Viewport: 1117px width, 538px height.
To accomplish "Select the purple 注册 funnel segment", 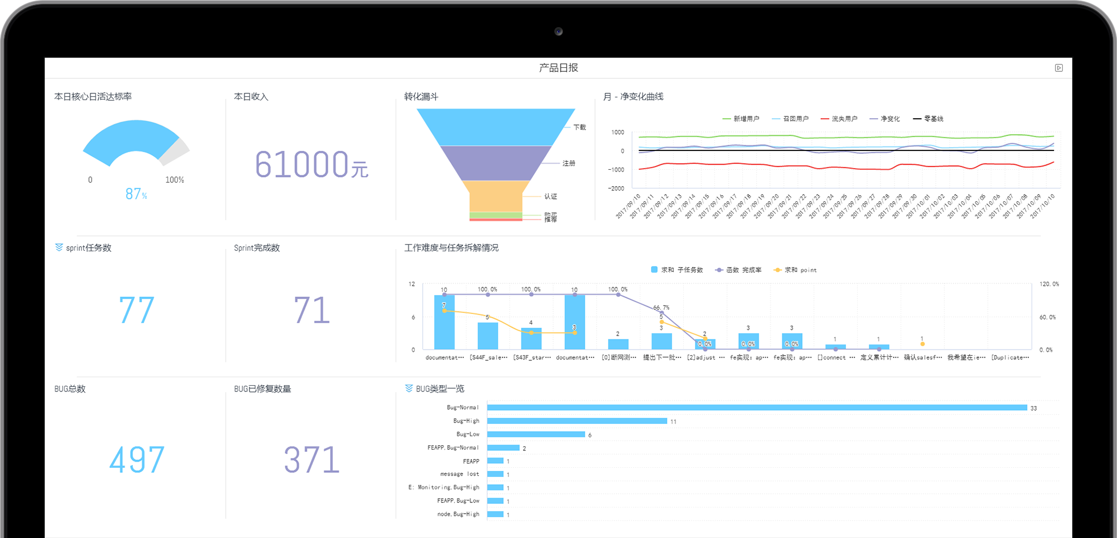I will pos(496,163).
